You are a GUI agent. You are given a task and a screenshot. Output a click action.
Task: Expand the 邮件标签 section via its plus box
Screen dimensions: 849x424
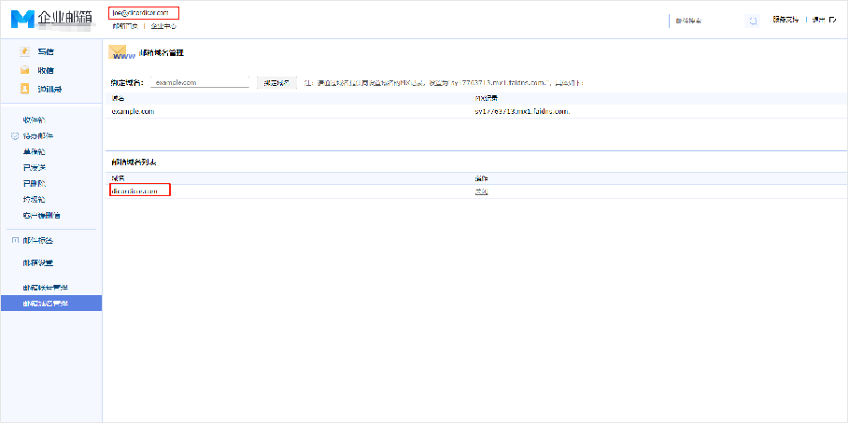(15, 240)
